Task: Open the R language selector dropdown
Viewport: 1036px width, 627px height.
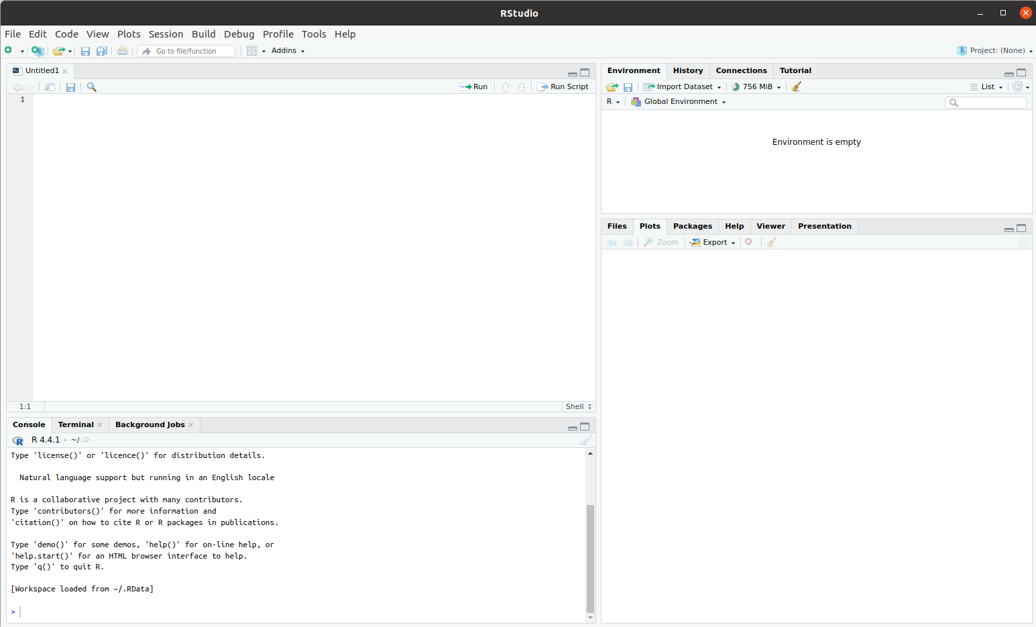Action: (613, 102)
